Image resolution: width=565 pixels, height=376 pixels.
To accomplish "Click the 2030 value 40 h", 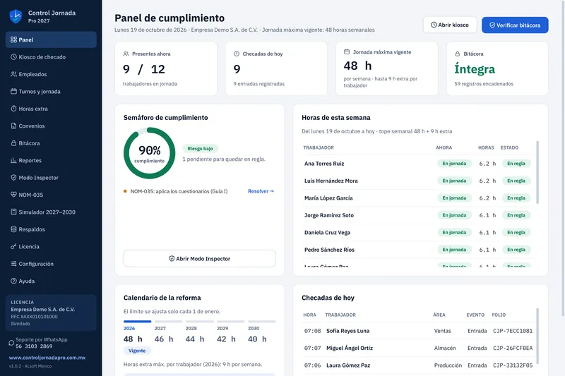I will [257, 339].
